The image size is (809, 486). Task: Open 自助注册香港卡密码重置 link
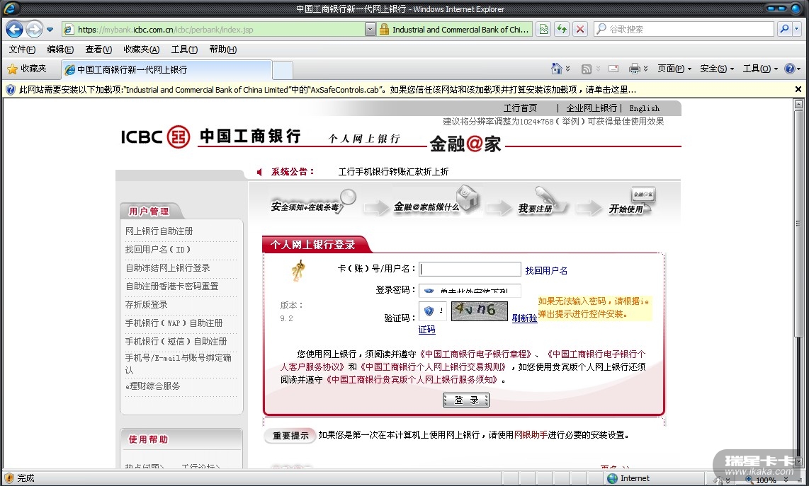pyautogui.click(x=172, y=286)
